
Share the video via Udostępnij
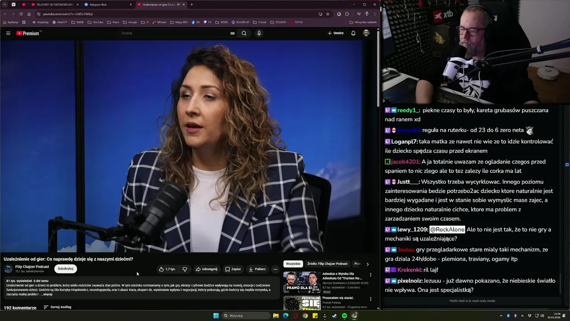coord(207,269)
